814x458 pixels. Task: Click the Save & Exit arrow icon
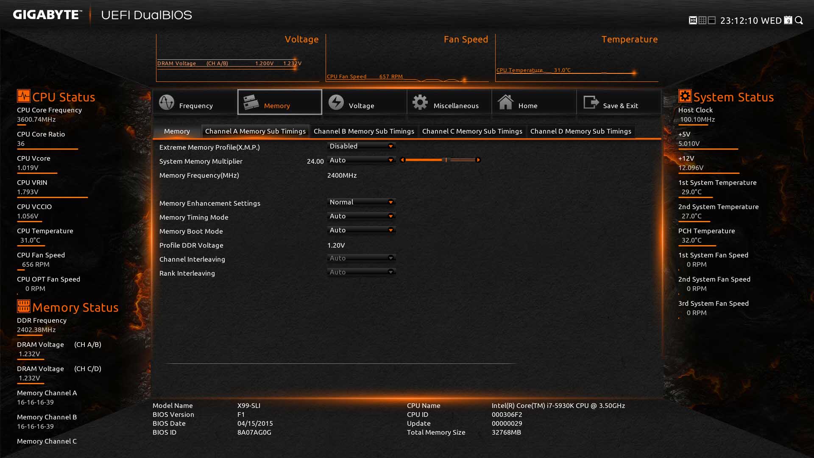point(591,102)
